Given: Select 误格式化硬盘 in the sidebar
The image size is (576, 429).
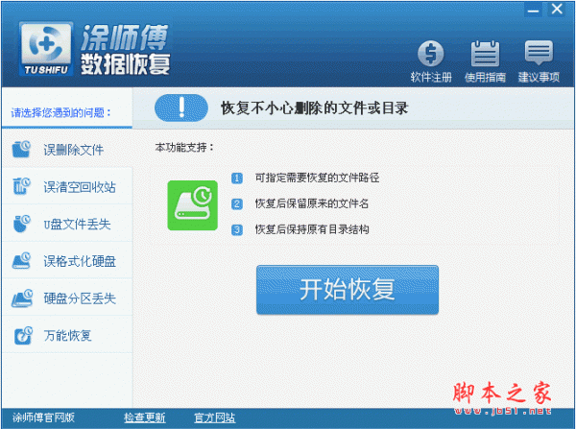Looking at the screenshot, I should click(x=67, y=261).
